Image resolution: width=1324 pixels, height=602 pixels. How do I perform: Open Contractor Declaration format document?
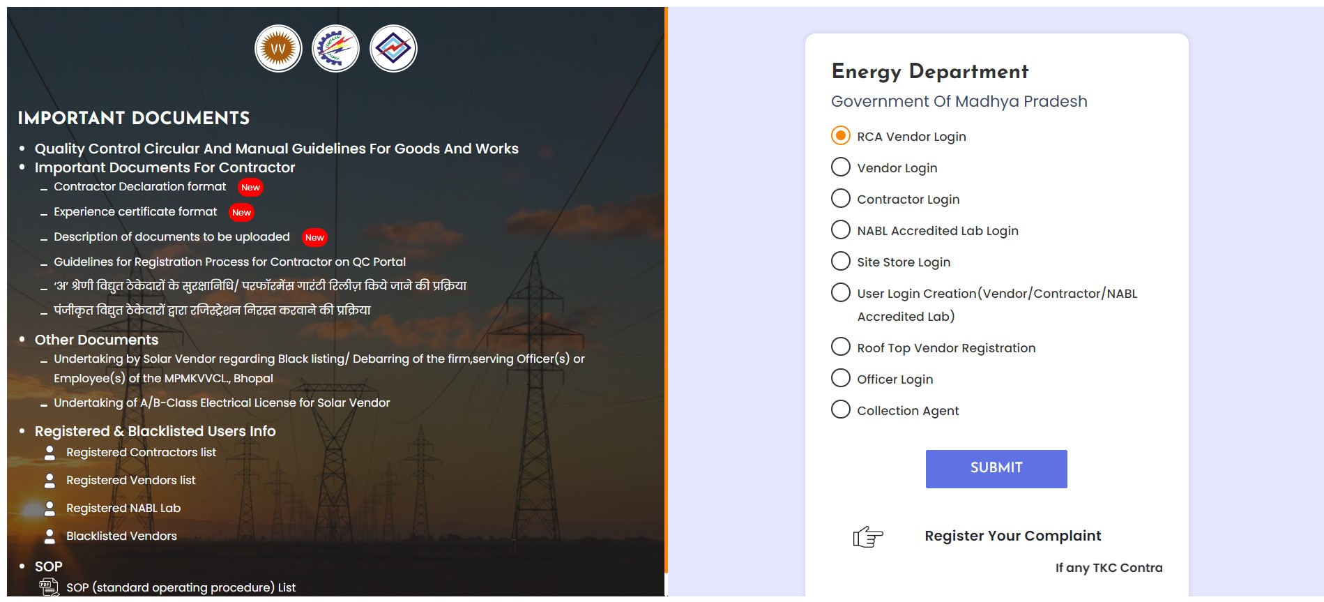click(x=140, y=187)
